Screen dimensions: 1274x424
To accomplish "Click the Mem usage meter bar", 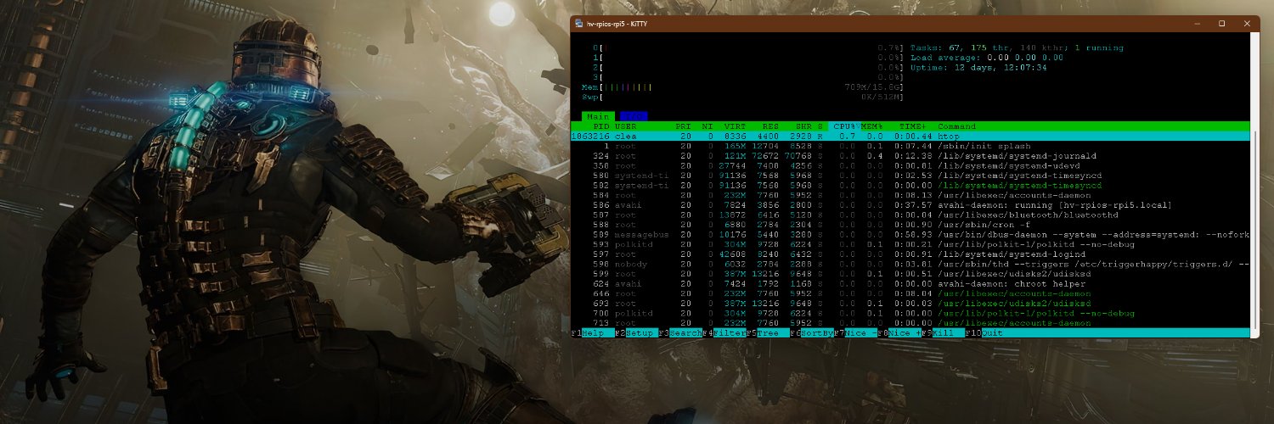I will [x=742, y=86].
